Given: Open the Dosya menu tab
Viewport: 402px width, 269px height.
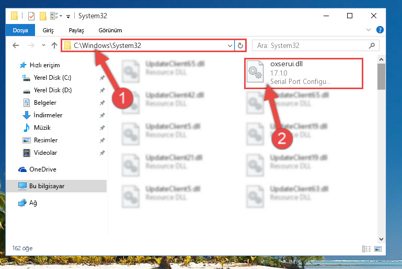Looking at the screenshot, I should tap(20, 30).
